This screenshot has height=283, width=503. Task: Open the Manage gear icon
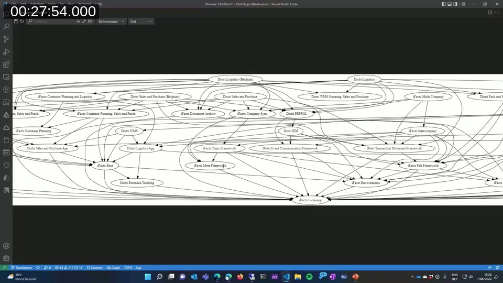[x=6, y=258]
